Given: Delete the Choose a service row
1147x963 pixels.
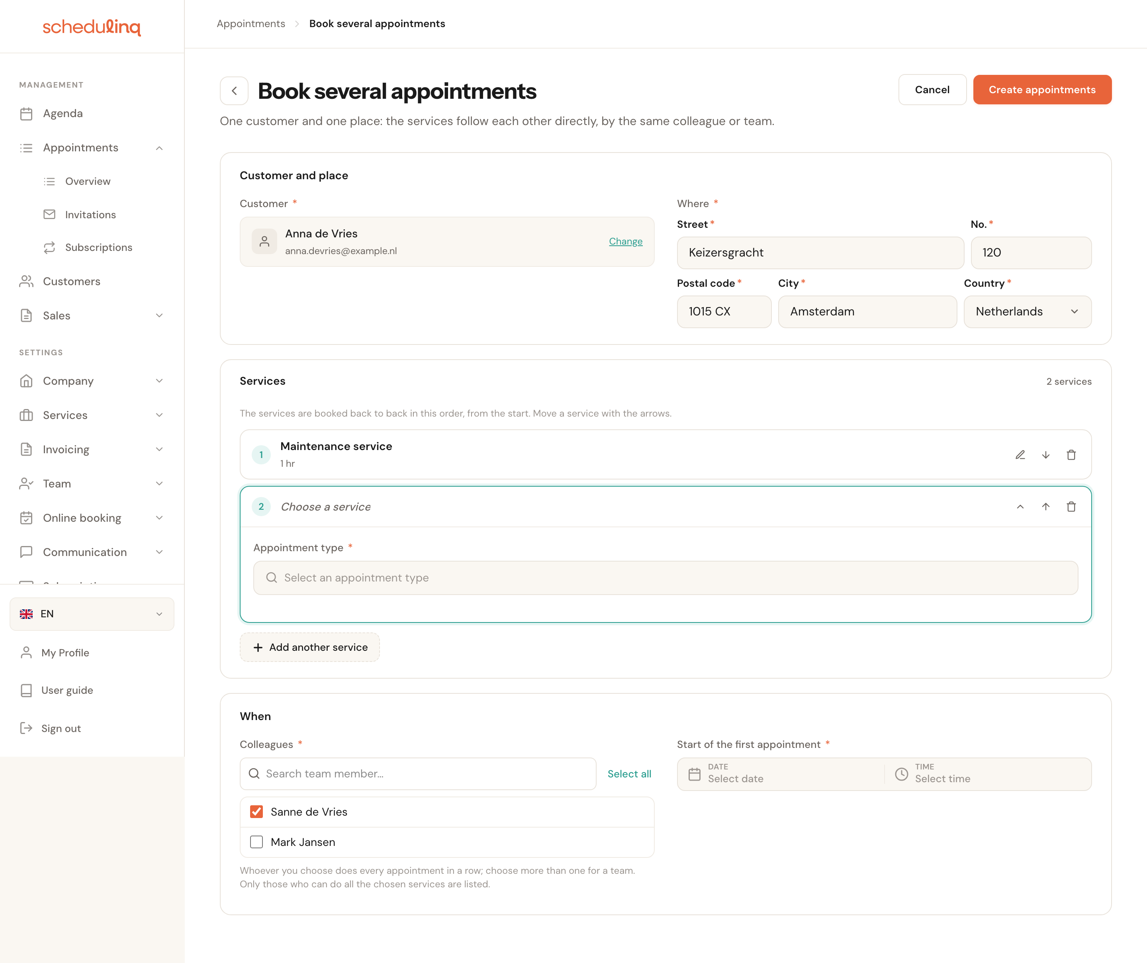Looking at the screenshot, I should pyautogui.click(x=1071, y=507).
